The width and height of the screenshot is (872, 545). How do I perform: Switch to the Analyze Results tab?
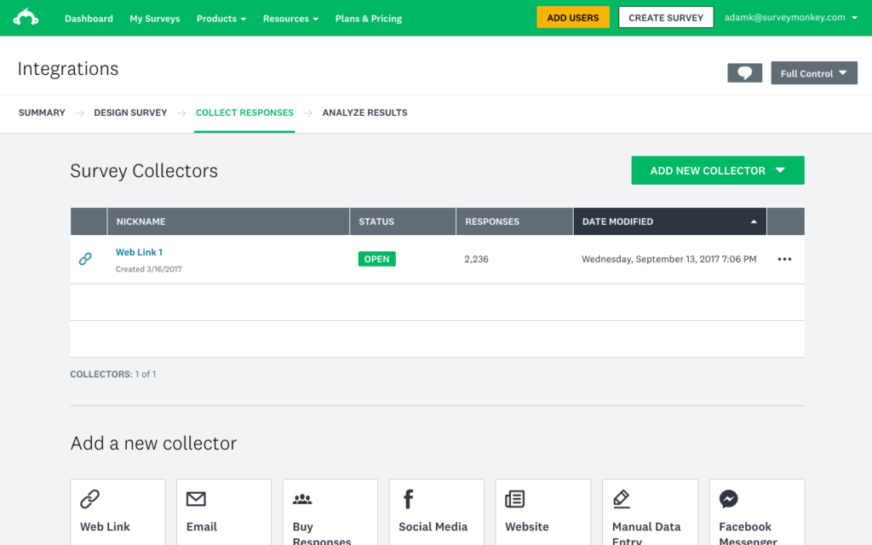(364, 112)
